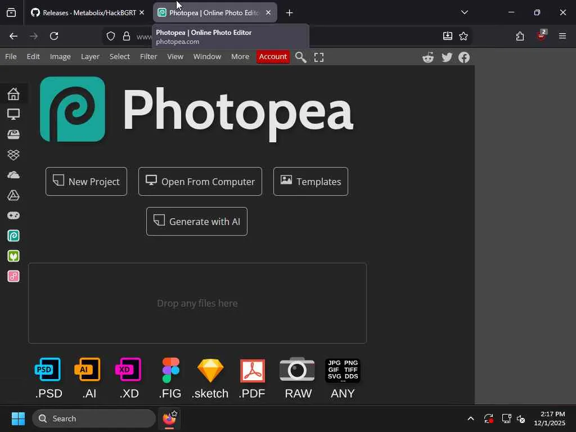Open the Twitter link icon

(447, 57)
